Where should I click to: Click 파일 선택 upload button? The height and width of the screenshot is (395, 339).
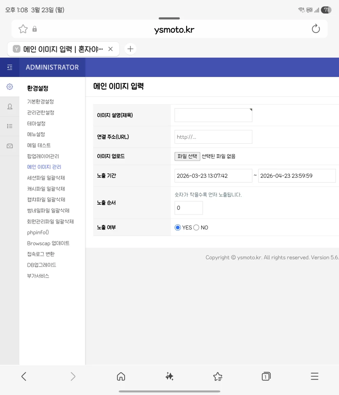[187, 156]
